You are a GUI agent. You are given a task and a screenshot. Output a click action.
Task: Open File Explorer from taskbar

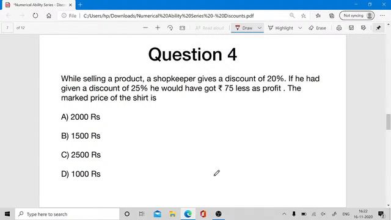[x=172, y=214]
